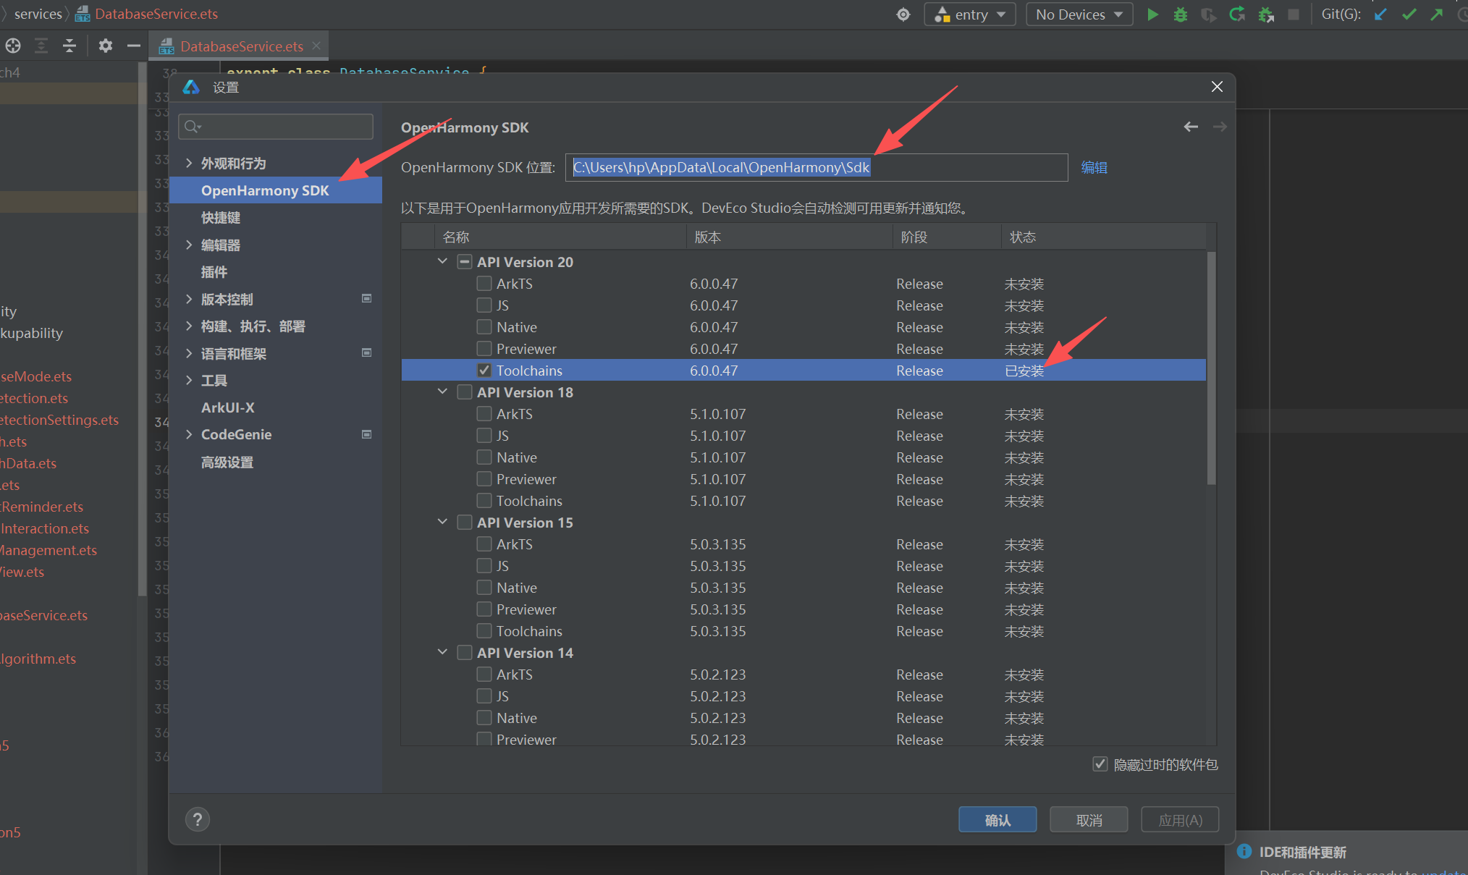1468x875 pixels.
Task: Click project panel gear settings icon
Action: tap(106, 46)
